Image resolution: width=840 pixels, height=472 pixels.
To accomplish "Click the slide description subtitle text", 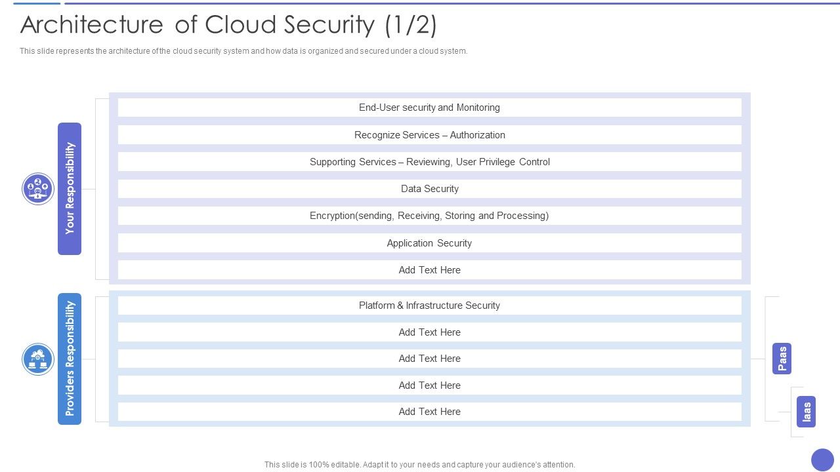I will tap(243, 51).
